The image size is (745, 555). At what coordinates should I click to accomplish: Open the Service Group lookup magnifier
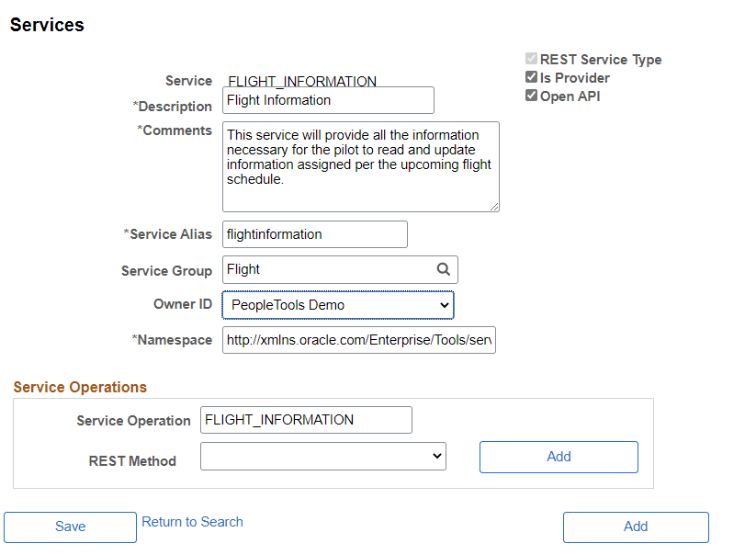point(444,269)
